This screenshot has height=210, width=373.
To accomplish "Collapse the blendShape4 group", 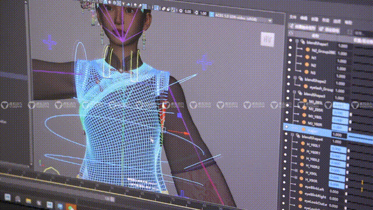I will click(x=293, y=135).
